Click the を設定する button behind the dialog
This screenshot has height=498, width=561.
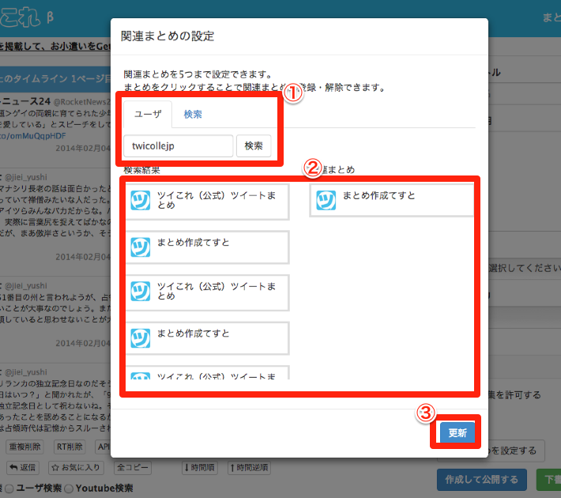pos(516,451)
